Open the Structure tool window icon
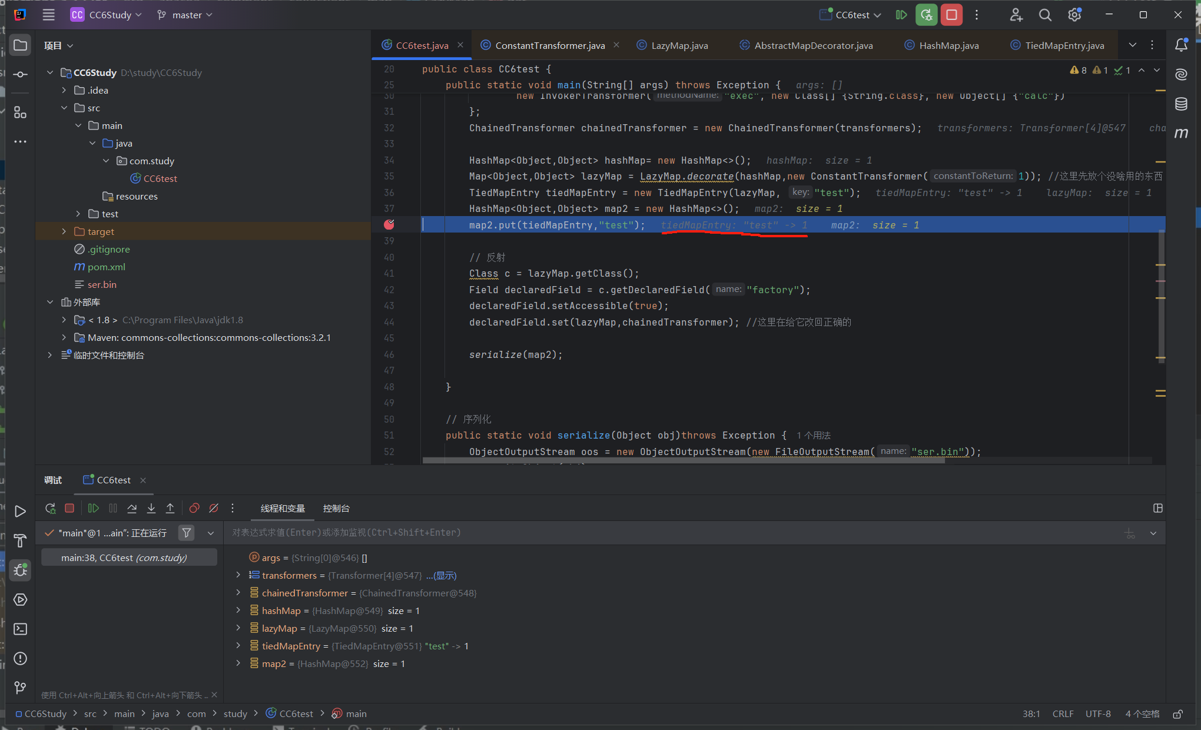Viewport: 1201px width, 730px height. 20,112
